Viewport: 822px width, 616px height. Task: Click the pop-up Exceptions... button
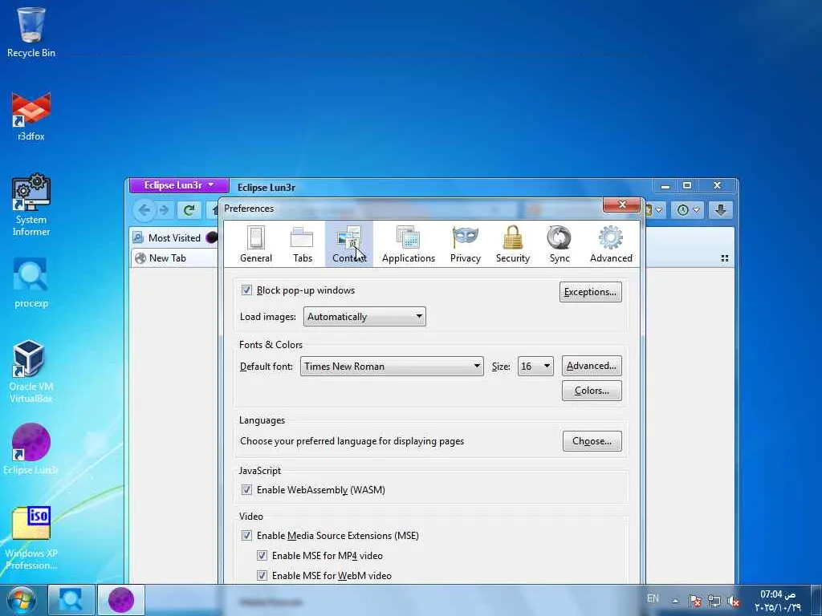[x=590, y=292]
